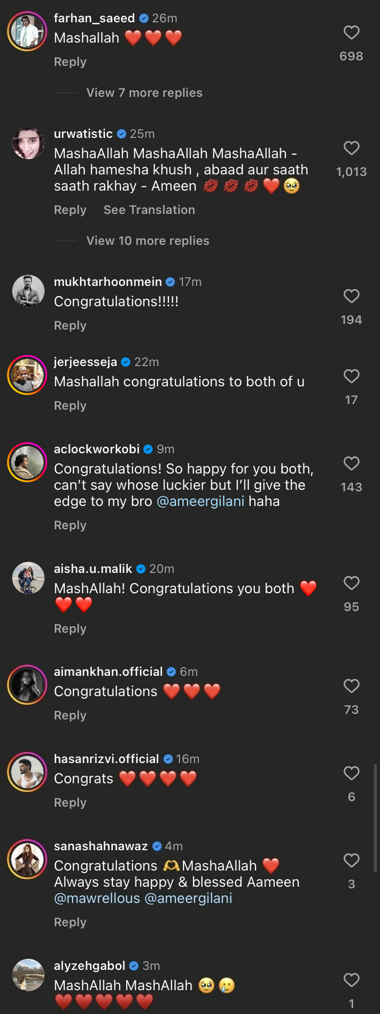Screen dimensions: 380x1014
Task: Tap heart icon beside aisha.u.malik's comment
Action: point(351,583)
